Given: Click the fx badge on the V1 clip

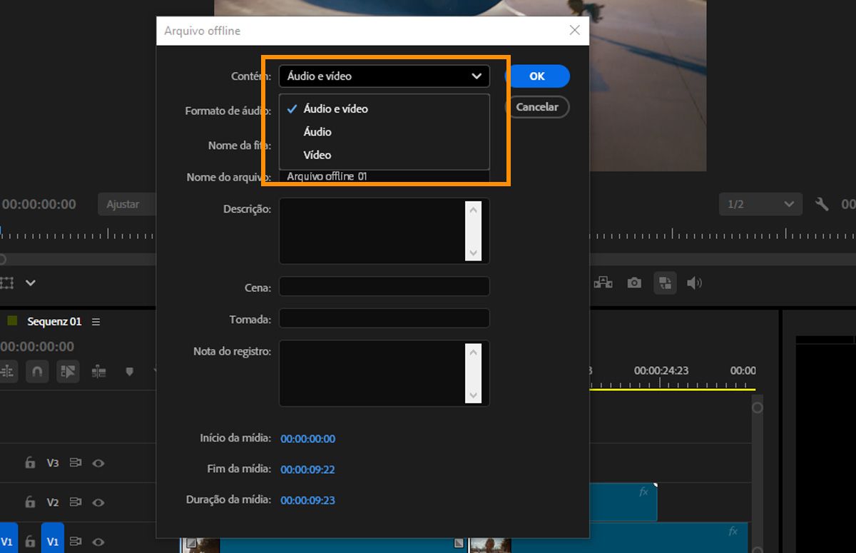Looking at the screenshot, I should 733,531.
